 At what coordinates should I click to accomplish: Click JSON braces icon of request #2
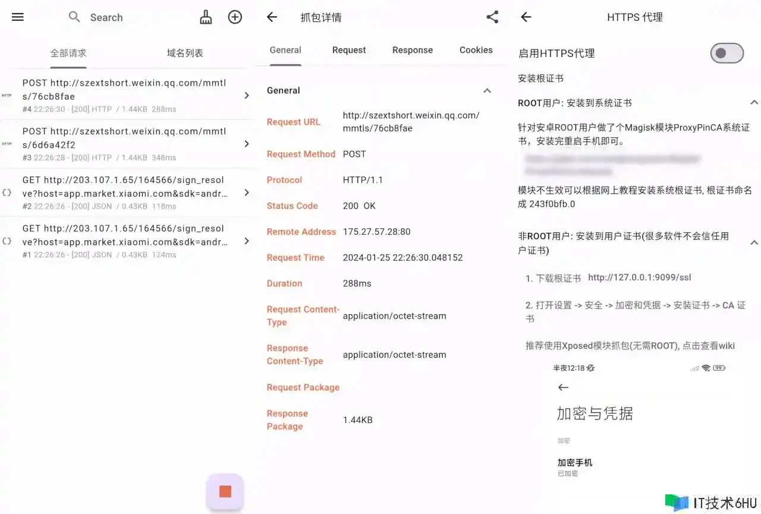7,193
